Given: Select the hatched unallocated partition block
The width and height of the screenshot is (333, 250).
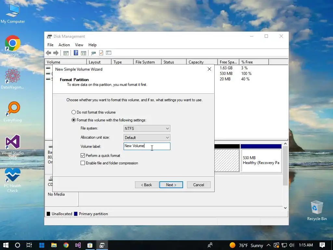Looking at the screenshot, I should pyautogui.click(x=227, y=160).
